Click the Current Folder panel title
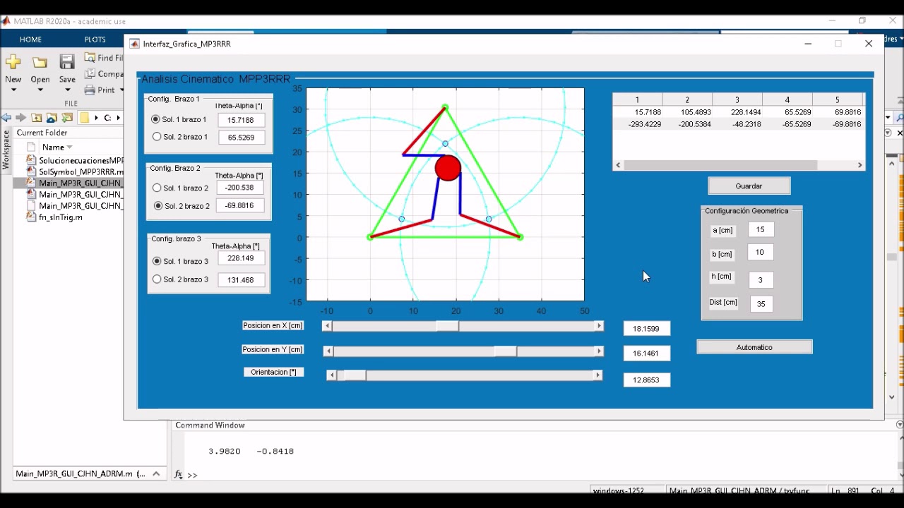Screen dimensions: 904x508 pyautogui.click(x=42, y=133)
